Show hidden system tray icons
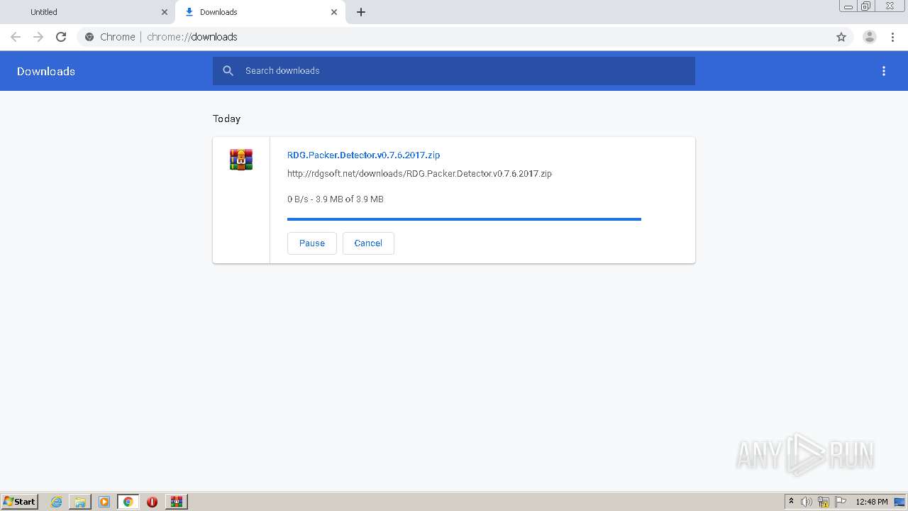 point(791,502)
